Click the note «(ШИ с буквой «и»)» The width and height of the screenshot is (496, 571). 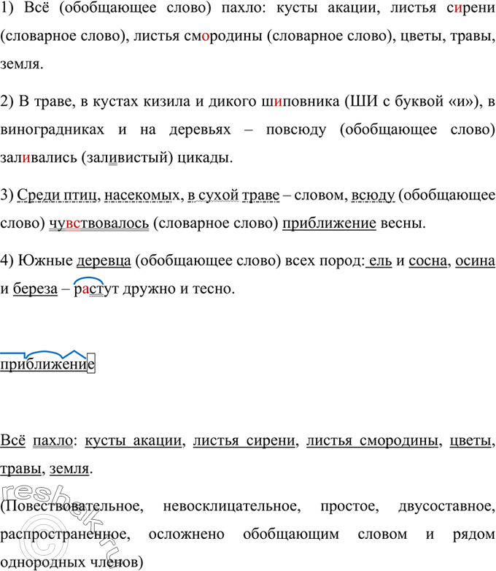(x=413, y=101)
